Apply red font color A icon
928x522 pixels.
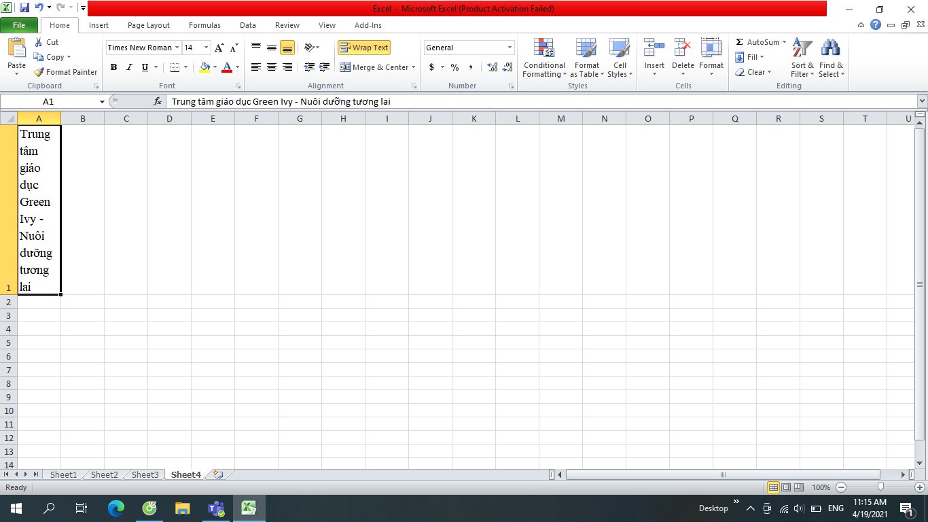227,67
